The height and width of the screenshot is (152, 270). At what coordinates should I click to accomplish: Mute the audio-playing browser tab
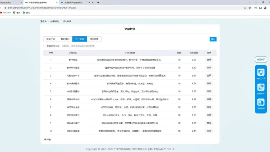pos(89,2)
